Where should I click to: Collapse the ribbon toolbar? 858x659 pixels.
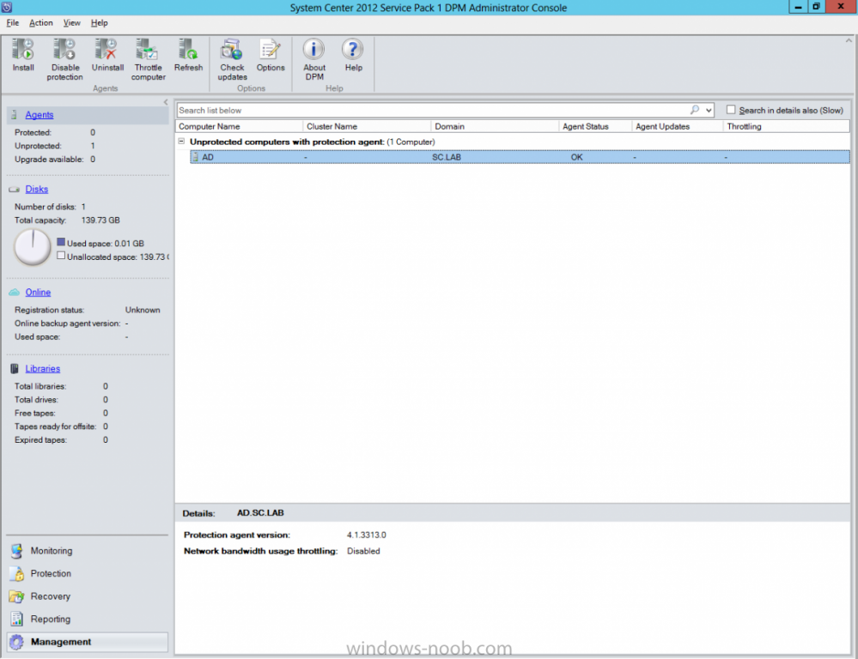click(x=849, y=40)
